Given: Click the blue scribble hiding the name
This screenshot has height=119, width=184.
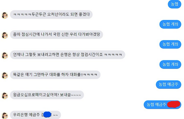Looking at the screenshot, I should (47, 115).
